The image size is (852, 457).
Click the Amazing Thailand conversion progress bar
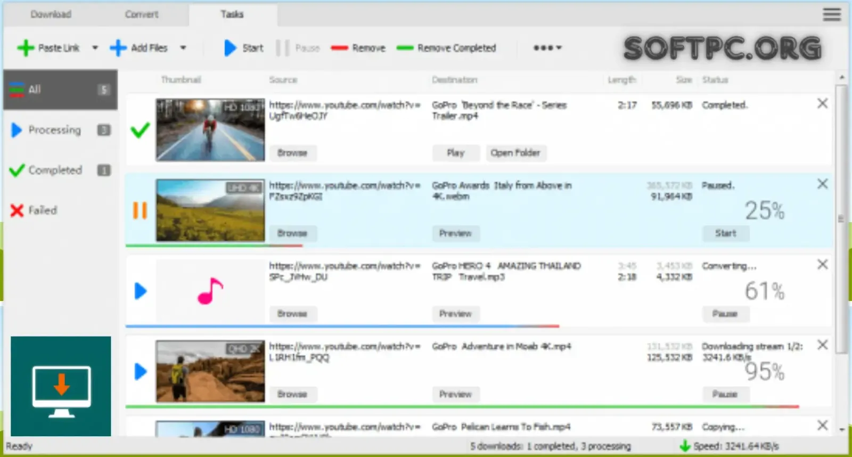click(x=342, y=326)
